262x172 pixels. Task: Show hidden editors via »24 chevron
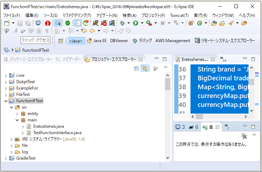(x=223, y=59)
